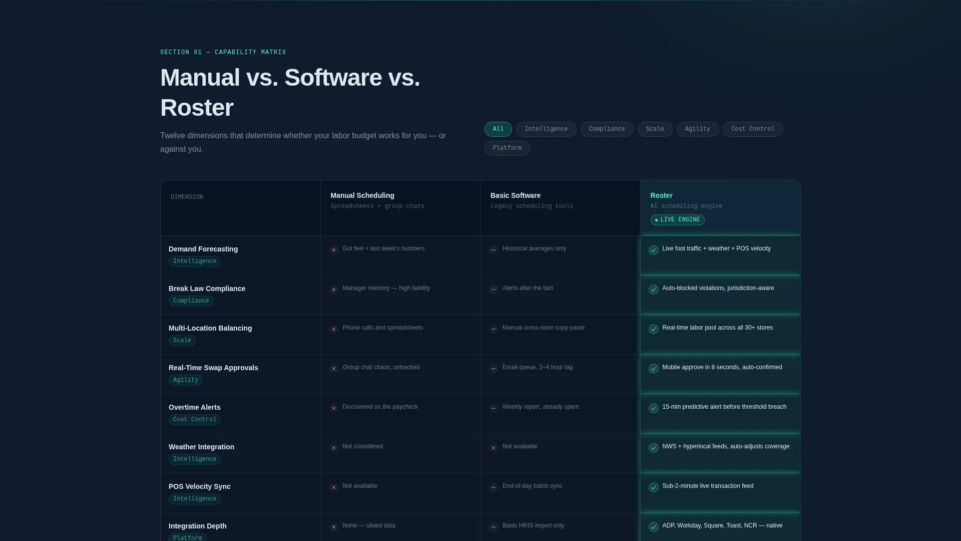Click the Compliance tag under Break Law Compliance
Image resolution: width=961 pixels, height=541 pixels.
[191, 301]
